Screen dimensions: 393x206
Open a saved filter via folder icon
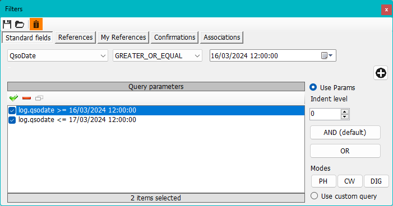(x=20, y=25)
